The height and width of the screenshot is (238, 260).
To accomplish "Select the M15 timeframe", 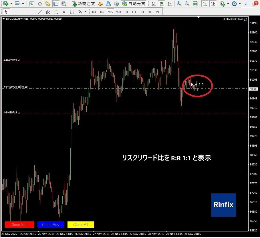I will tap(110, 12).
